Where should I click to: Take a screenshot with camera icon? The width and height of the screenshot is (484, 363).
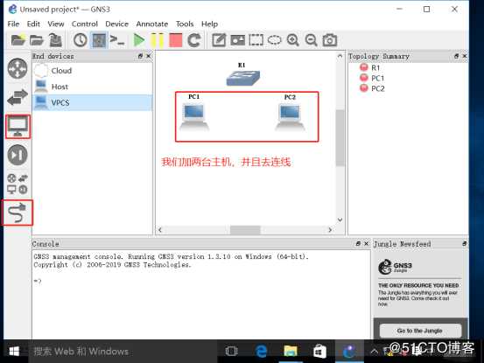click(x=330, y=40)
